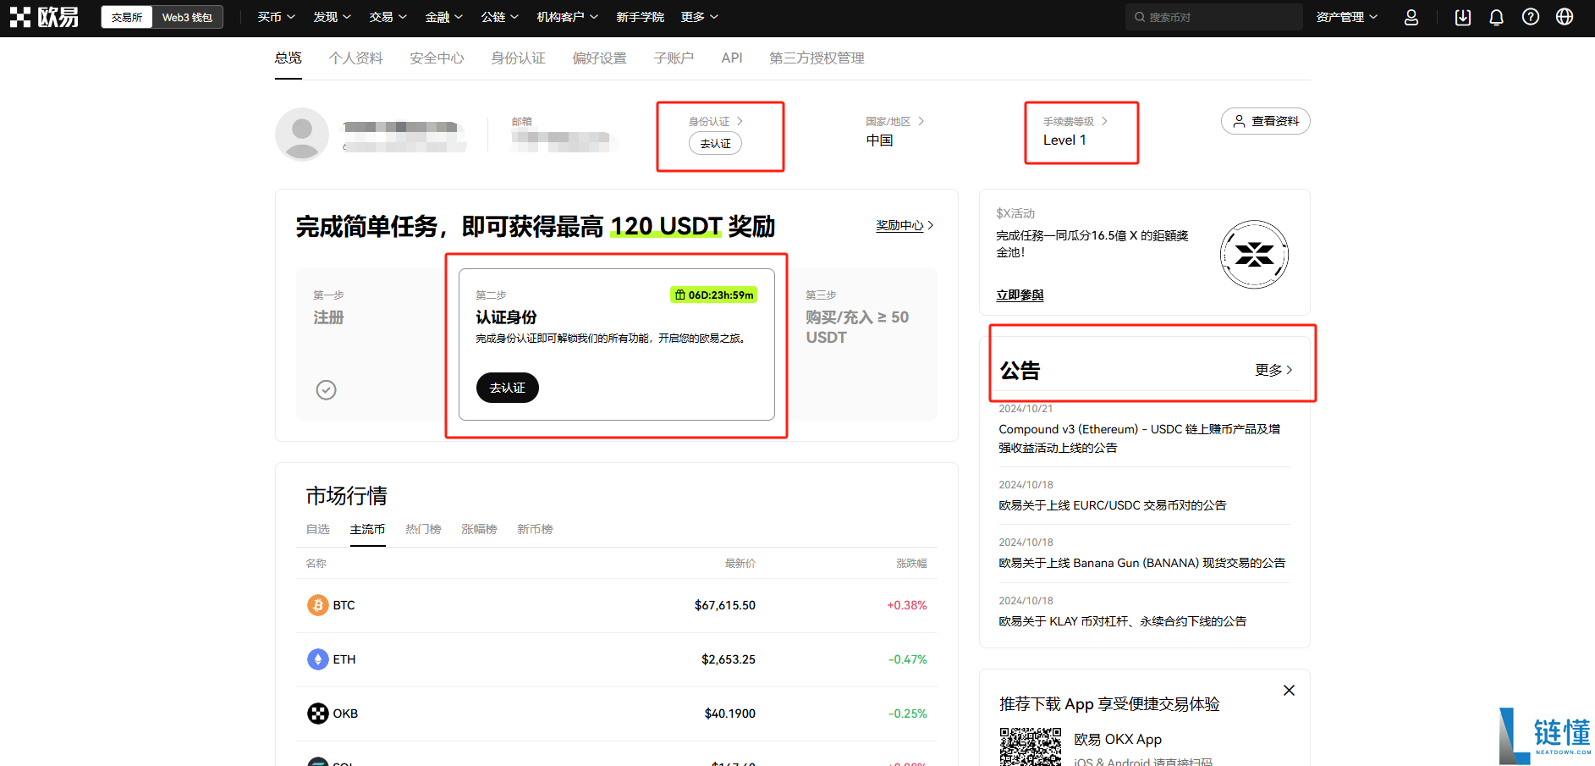Expand the 公链 dropdown menu
Screen dimensions: 1595x766
click(500, 17)
